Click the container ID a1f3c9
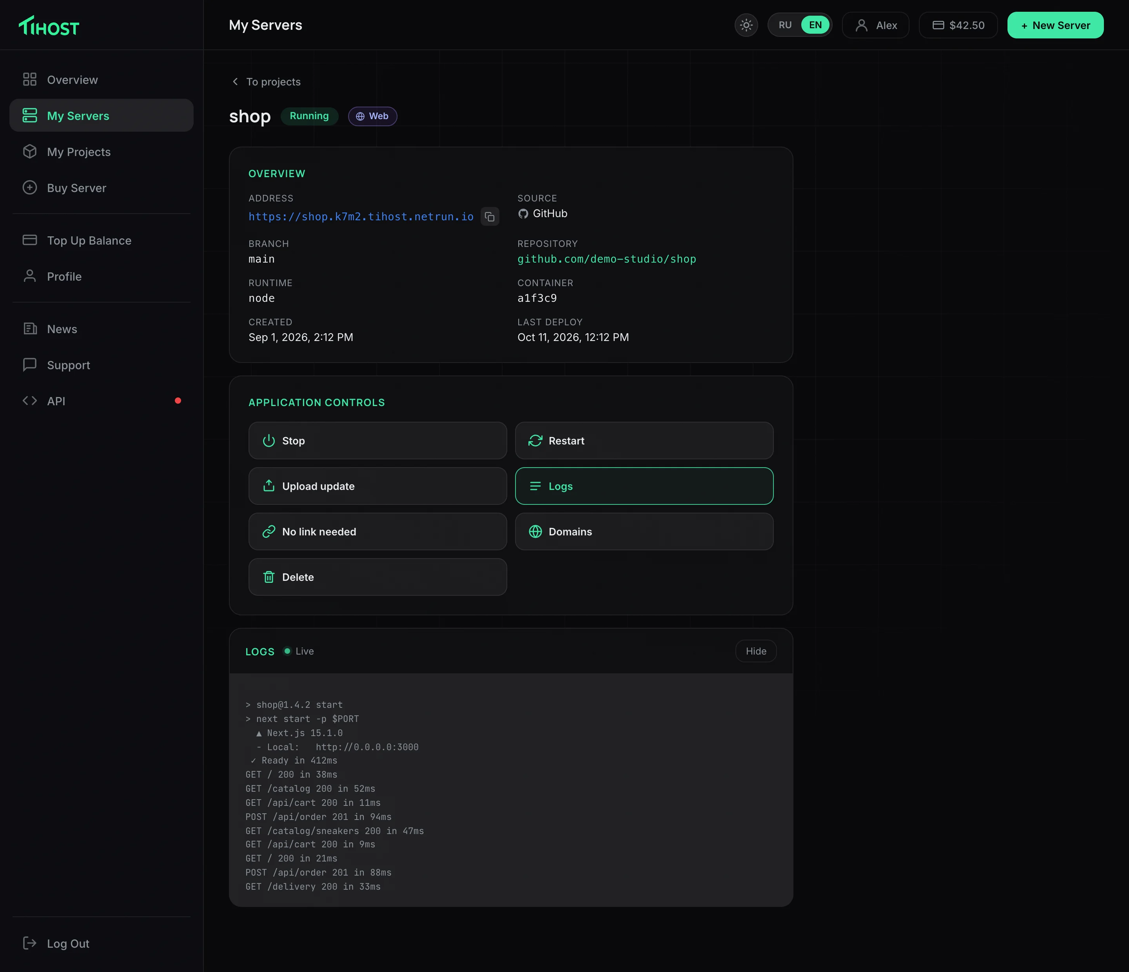The height and width of the screenshot is (972, 1129). (537, 298)
